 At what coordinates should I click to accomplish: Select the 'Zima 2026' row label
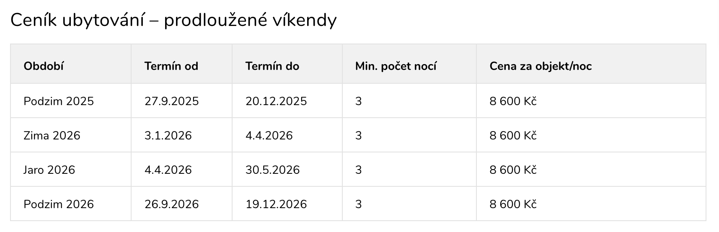(x=52, y=136)
